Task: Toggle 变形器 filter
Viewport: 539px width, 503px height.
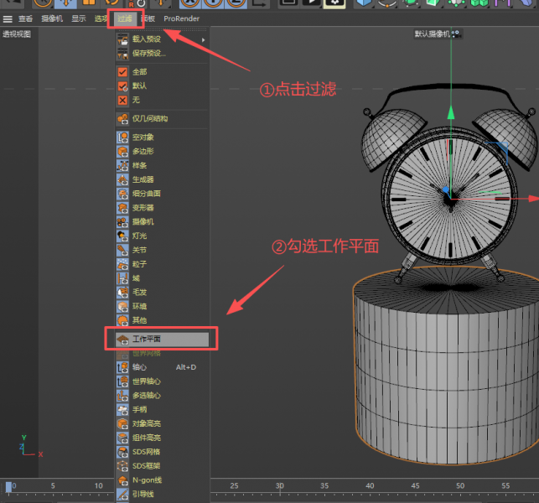Action: click(162, 208)
